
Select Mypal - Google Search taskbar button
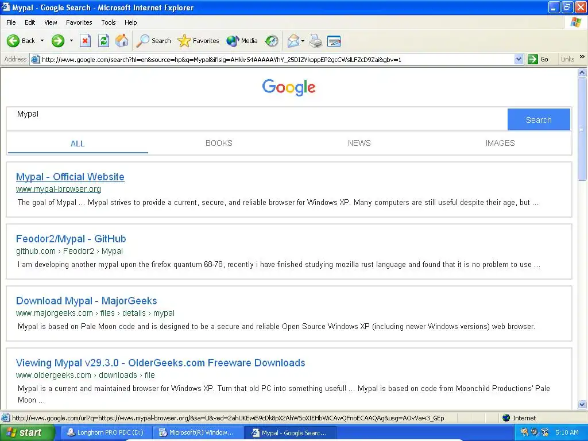pyautogui.click(x=290, y=432)
